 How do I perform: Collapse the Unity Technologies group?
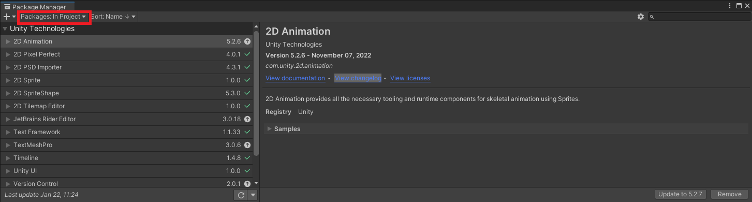(x=5, y=29)
